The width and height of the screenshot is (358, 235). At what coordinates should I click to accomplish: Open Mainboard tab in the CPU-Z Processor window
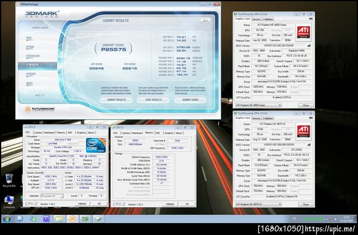[50, 133]
